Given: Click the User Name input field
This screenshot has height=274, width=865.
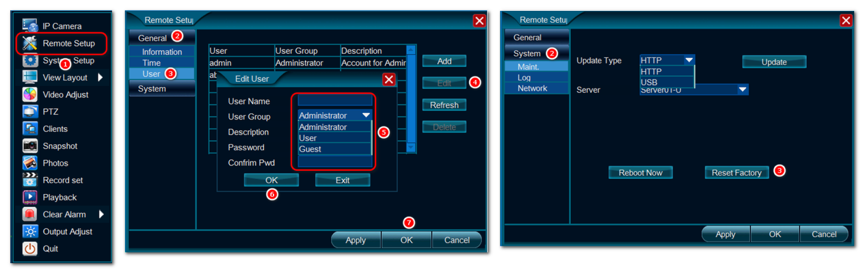Looking at the screenshot, I should tap(335, 101).
